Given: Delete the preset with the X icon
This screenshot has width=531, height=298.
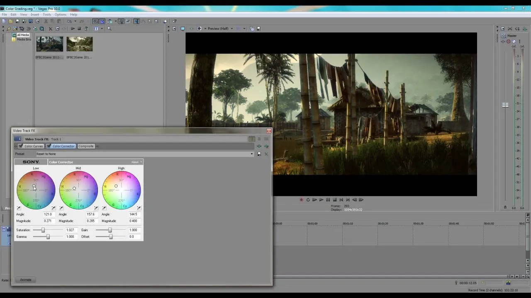Looking at the screenshot, I should click(x=266, y=154).
